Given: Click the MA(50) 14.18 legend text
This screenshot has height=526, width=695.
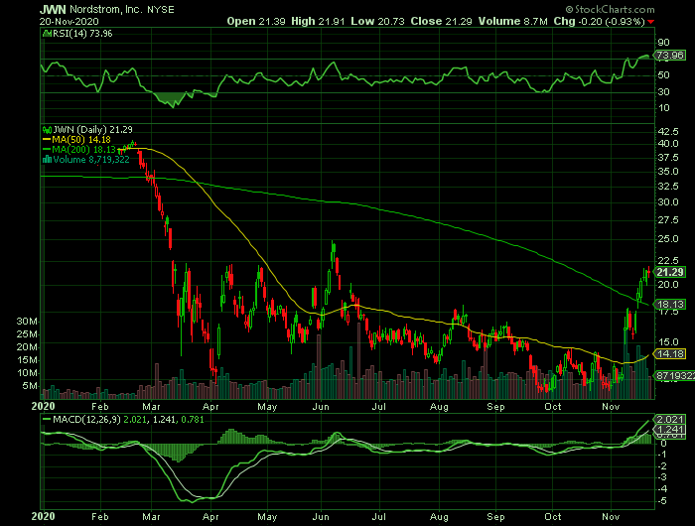Looking at the screenshot, I should [x=81, y=140].
